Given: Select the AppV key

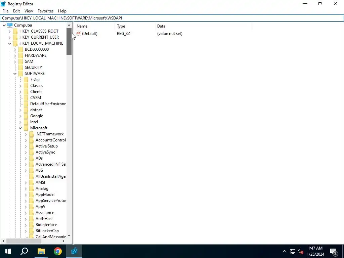Looking at the screenshot, I should pos(40,207).
